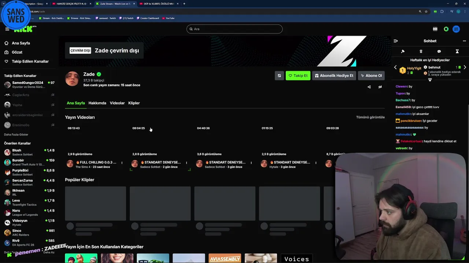Click chat username Felaketcorbacı

[411, 141]
